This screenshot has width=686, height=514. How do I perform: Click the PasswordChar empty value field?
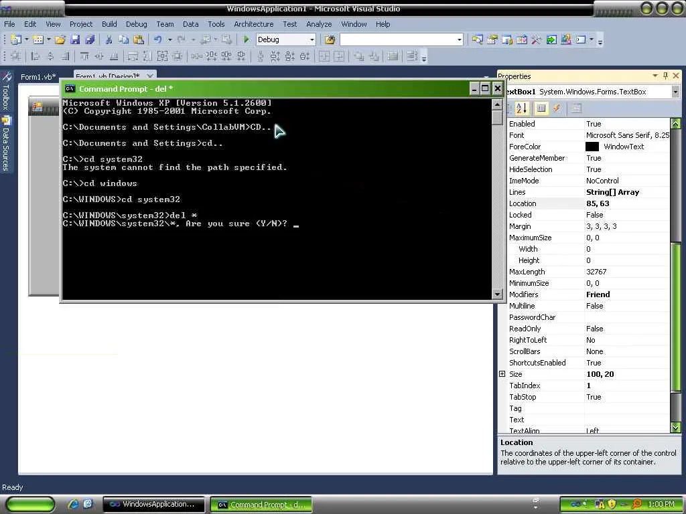coord(627,317)
